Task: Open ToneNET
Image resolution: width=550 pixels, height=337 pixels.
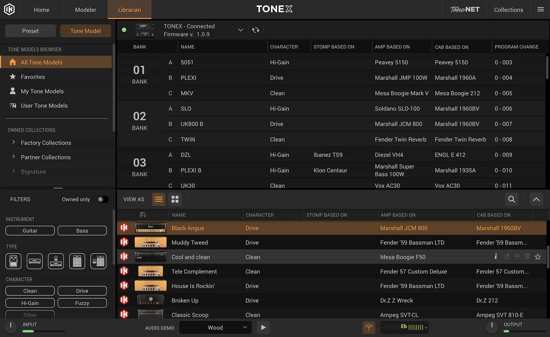Action: coord(464,9)
